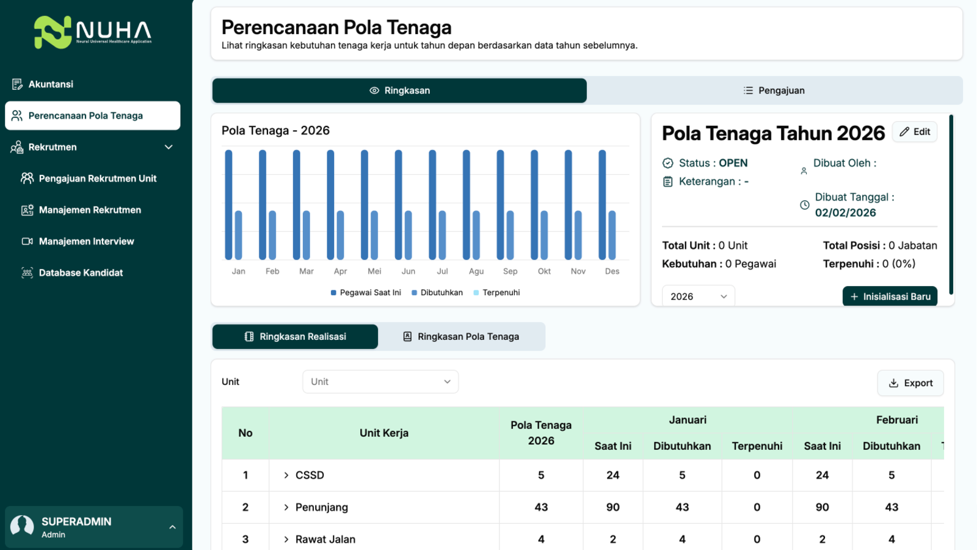The height and width of the screenshot is (550, 977).
Task: Click the Perencanaan Pola Tenaga people icon
Action: point(17,116)
